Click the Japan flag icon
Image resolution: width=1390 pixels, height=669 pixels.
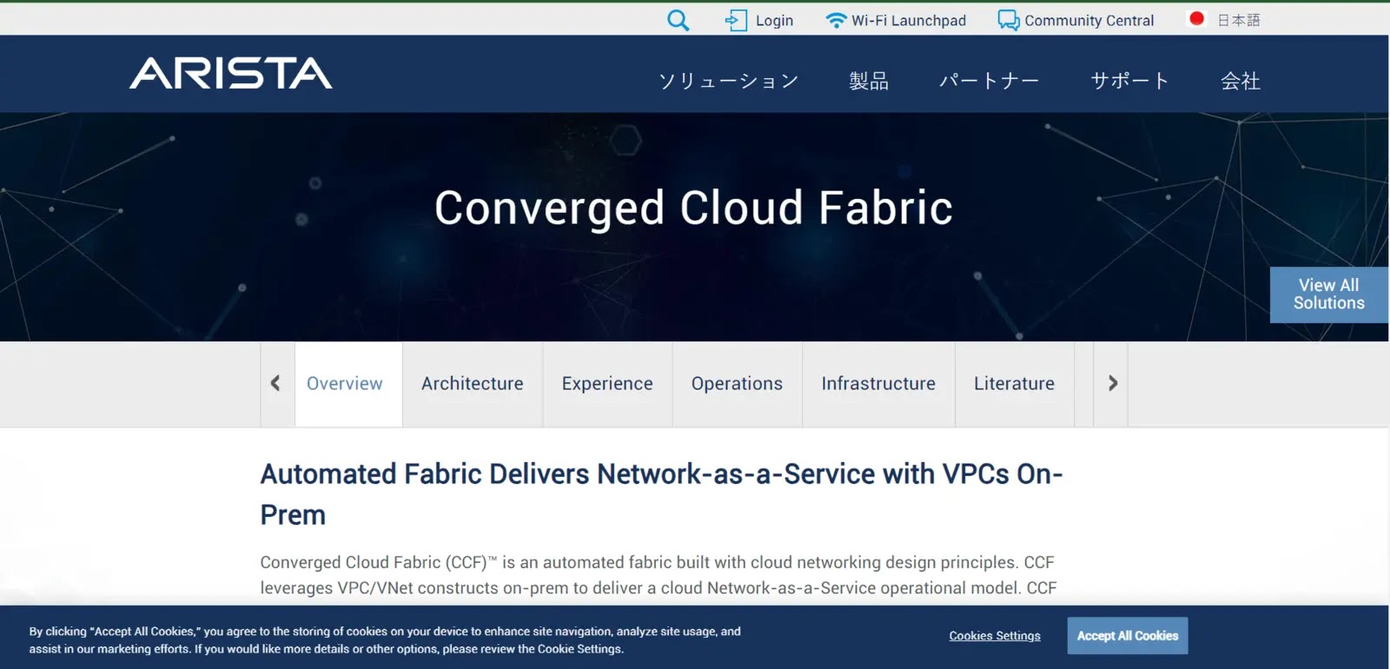click(1196, 18)
